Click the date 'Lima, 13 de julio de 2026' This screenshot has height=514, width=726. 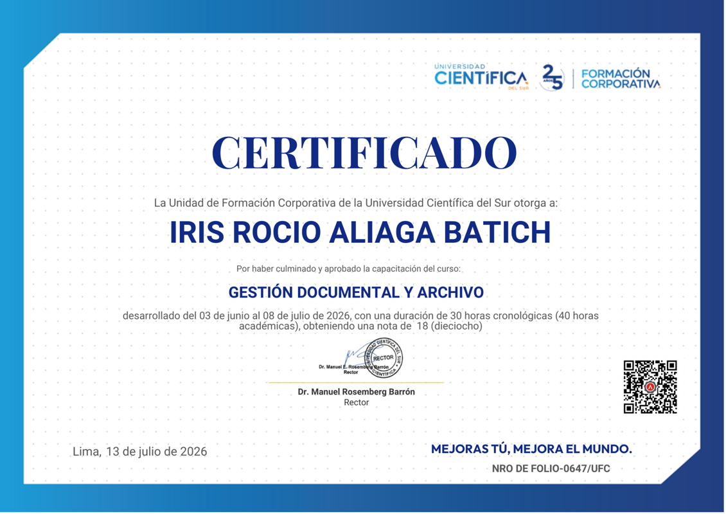click(x=140, y=452)
